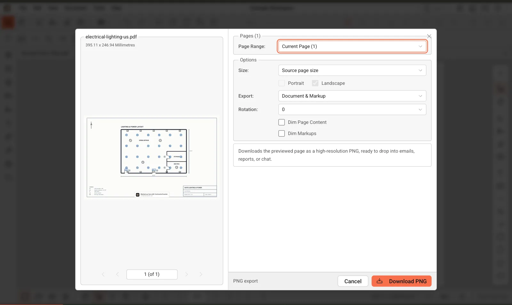Close the export dialog with the X
512x305 pixels.
point(429,36)
